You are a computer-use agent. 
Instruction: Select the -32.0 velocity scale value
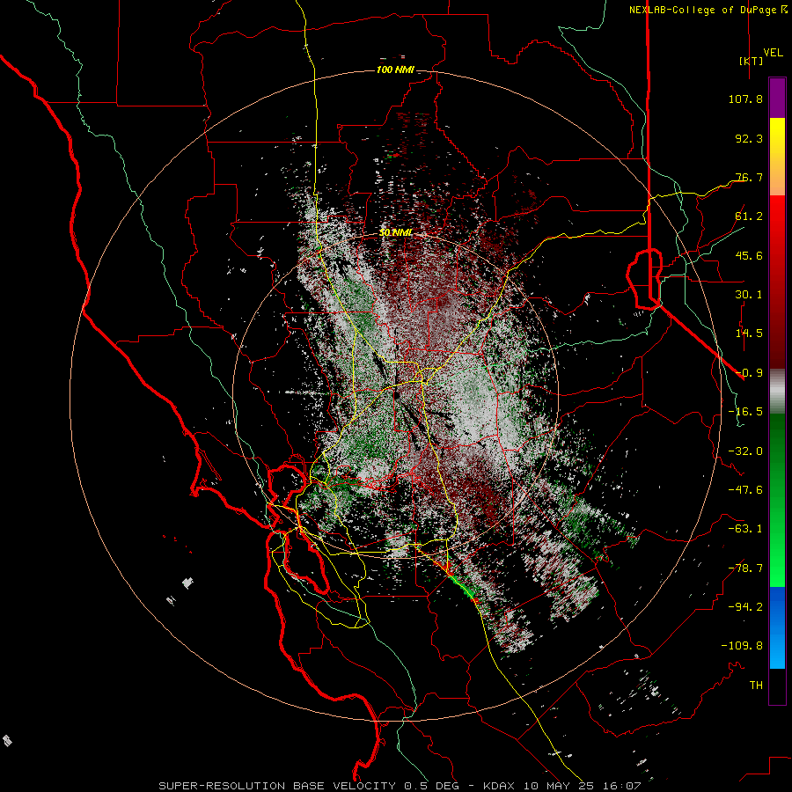tap(745, 451)
